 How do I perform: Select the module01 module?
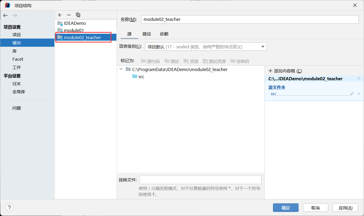click(x=86, y=30)
